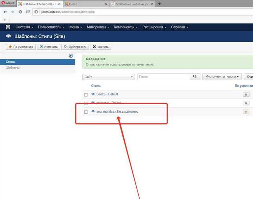253x199 pixels.
Task: Preview the Beez3 template via its eye icon
Action: tap(93, 94)
